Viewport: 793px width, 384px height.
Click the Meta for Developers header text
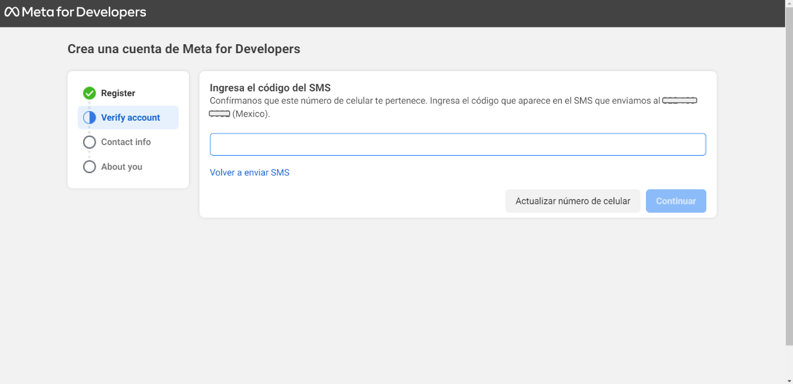(84, 12)
